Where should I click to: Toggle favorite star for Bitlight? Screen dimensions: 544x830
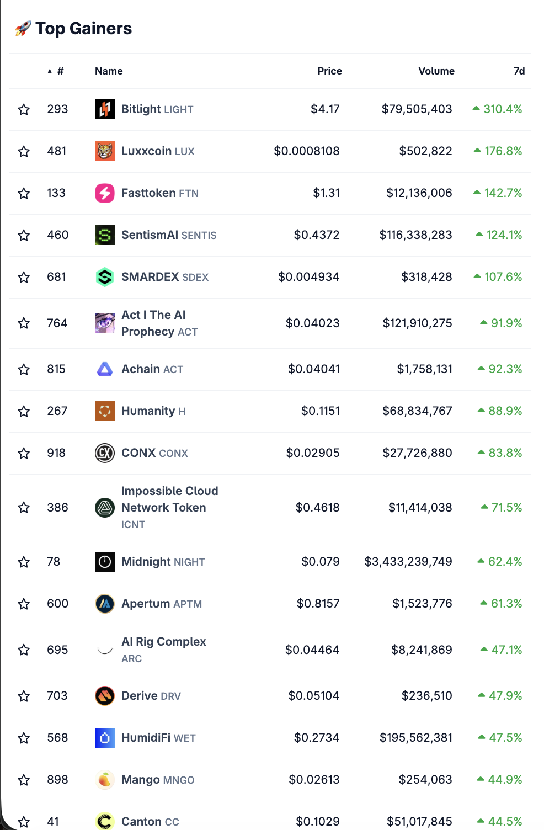pyautogui.click(x=24, y=109)
